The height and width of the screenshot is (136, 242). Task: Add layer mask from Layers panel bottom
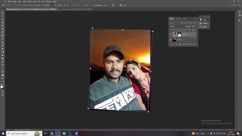pos(180,44)
